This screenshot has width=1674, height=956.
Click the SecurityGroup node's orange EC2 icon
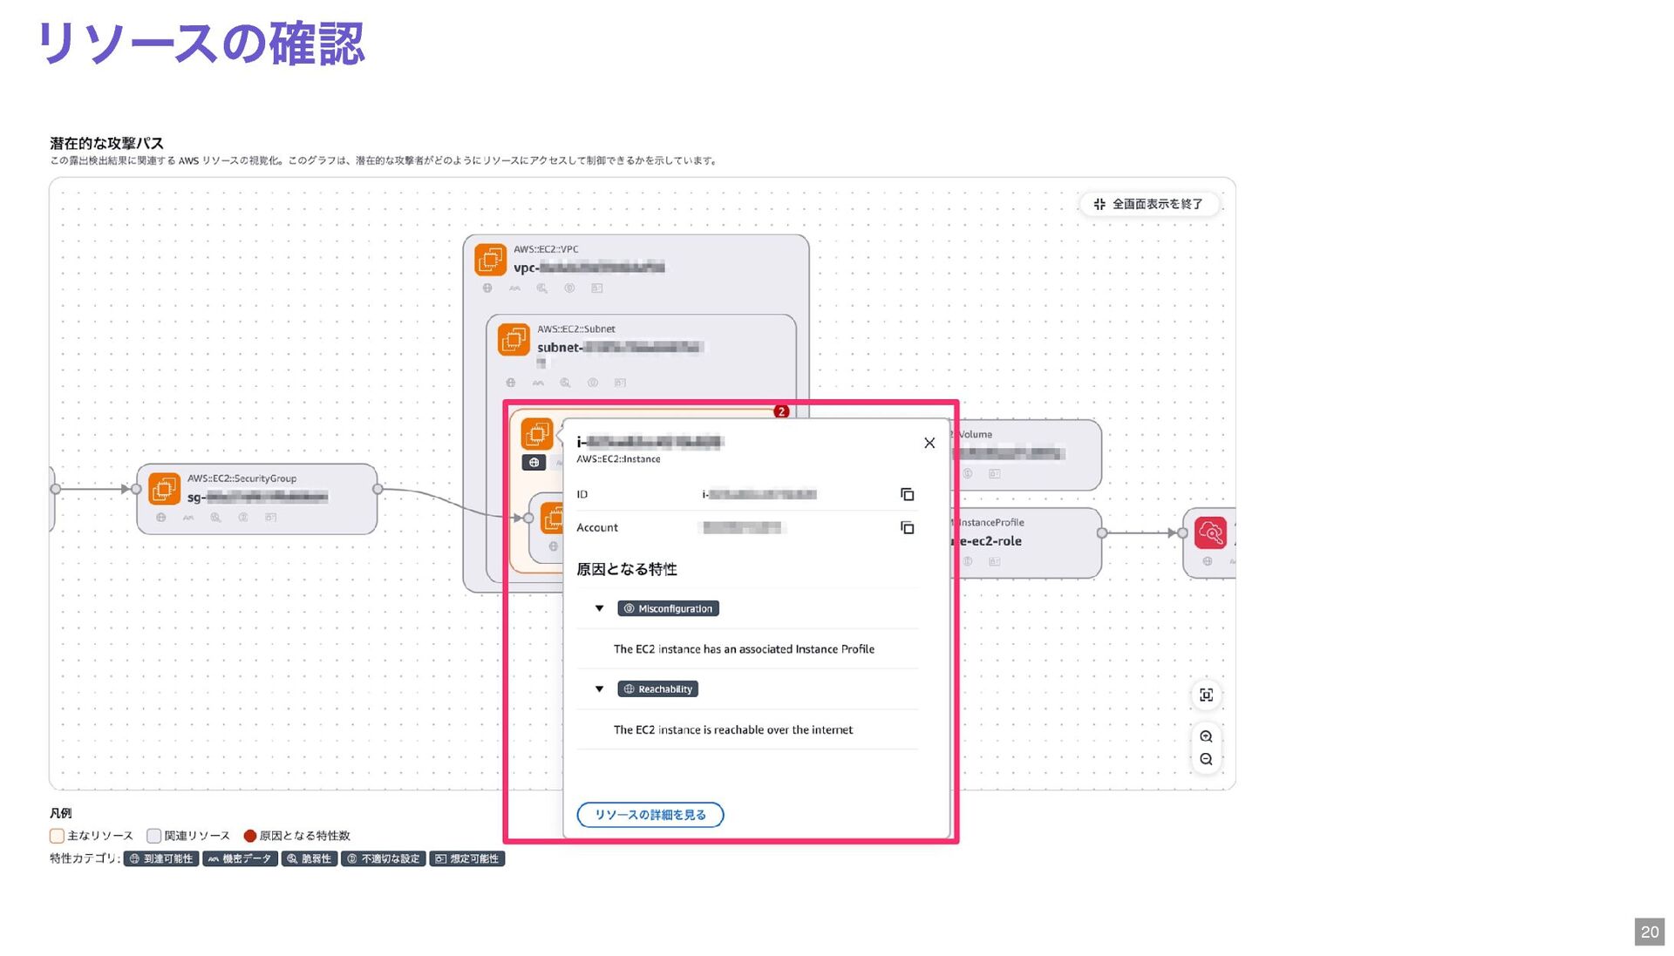(164, 489)
